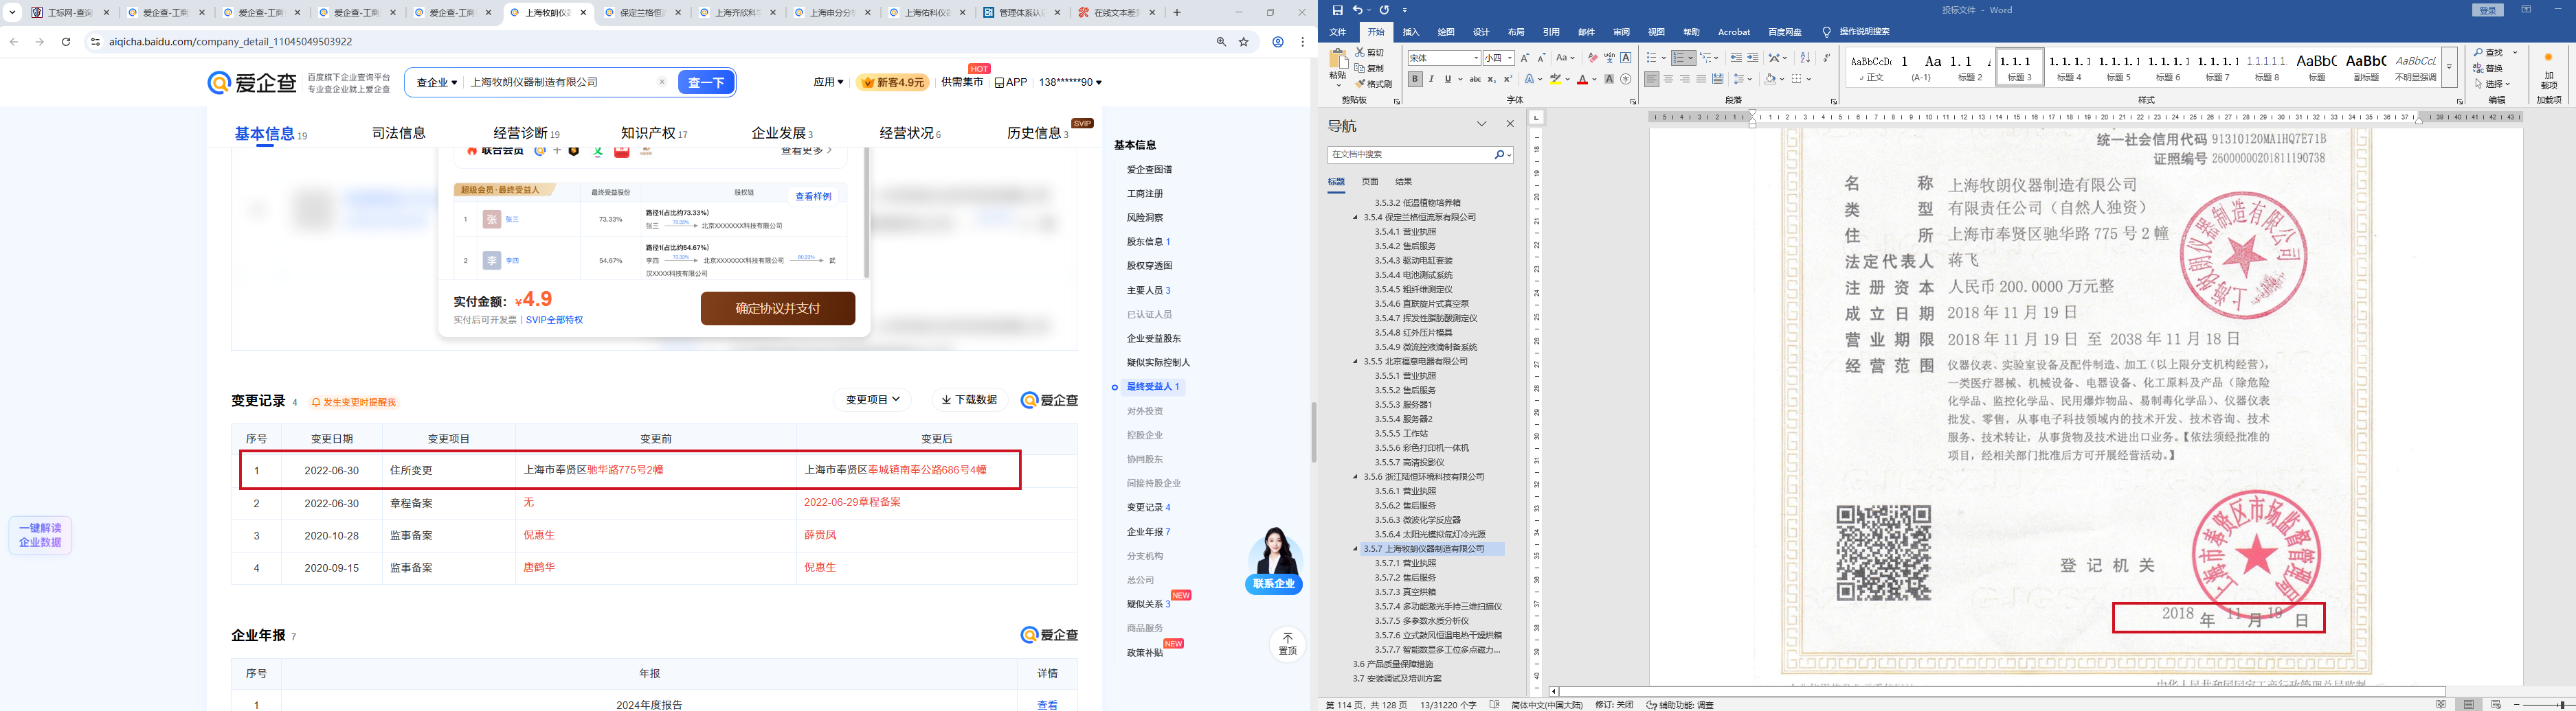Toggle numbered list formatting
Screen dimensions: 2576x711
[1680, 58]
